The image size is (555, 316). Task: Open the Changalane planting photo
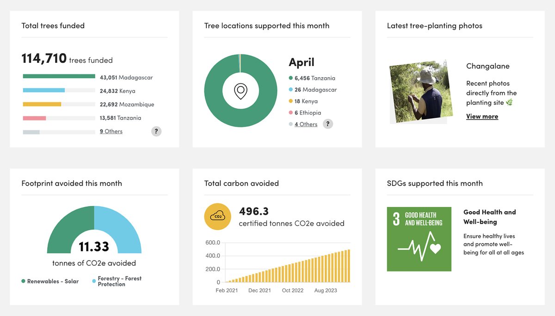coord(421,91)
